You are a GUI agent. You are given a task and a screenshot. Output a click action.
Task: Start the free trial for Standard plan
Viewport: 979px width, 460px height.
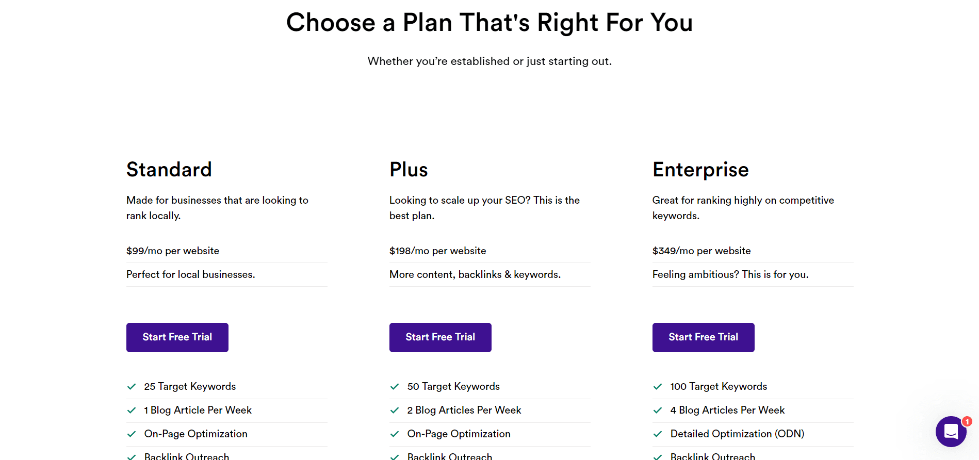177,337
